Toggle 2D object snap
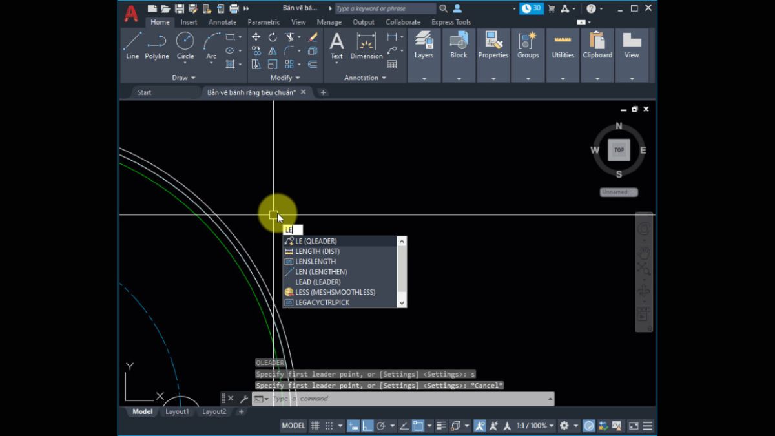 pyautogui.click(x=418, y=426)
